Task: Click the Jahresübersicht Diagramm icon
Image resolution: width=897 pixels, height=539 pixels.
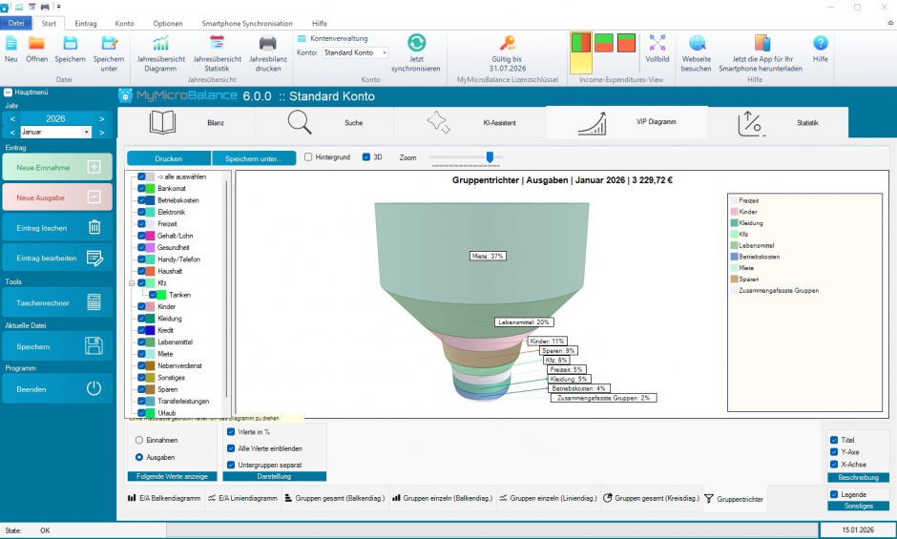Action: coord(161,43)
